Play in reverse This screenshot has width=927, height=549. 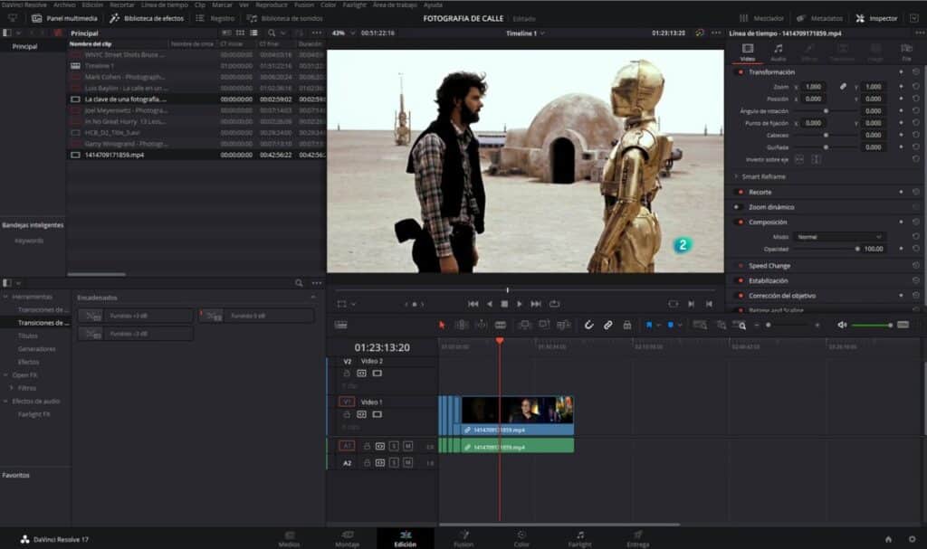click(x=489, y=304)
